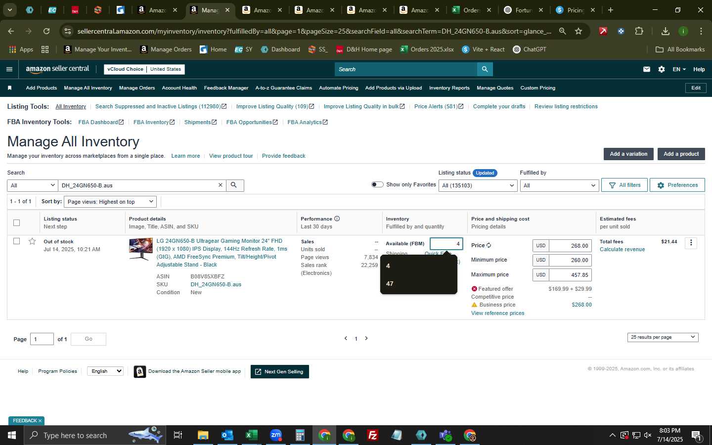The width and height of the screenshot is (712, 445).
Task: Open the three-dot actions menu for the listing
Action: pos(691,243)
